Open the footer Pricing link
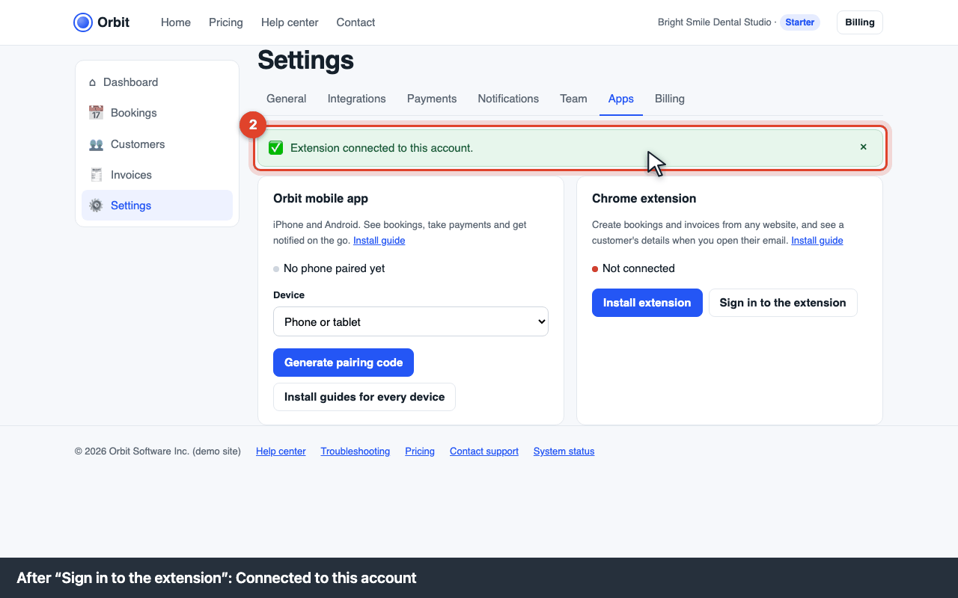 pyautogui.click(x=420, y=451)
